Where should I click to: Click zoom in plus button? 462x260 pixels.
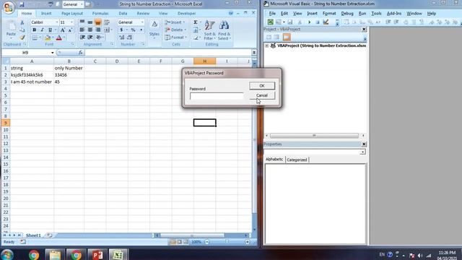[x=247, y=242]
